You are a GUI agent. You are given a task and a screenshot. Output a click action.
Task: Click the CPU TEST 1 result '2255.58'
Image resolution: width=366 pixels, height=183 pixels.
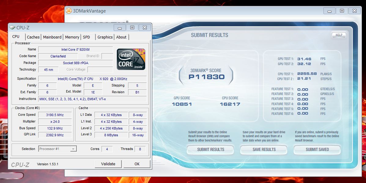(x=307, y=74)
